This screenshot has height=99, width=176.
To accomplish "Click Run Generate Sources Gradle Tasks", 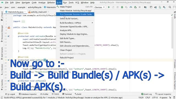I will (75, 14).
